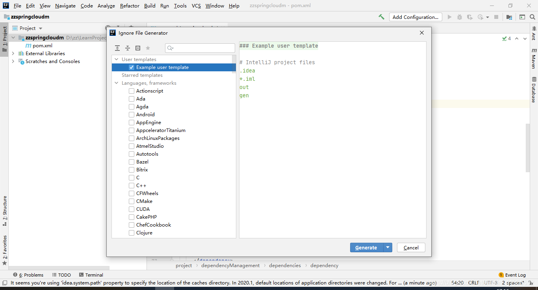The width and height of the screenshot is (538, 290).
Task: Click dependencyManagement in the editor breadcrumb
Action: [230, 266]
